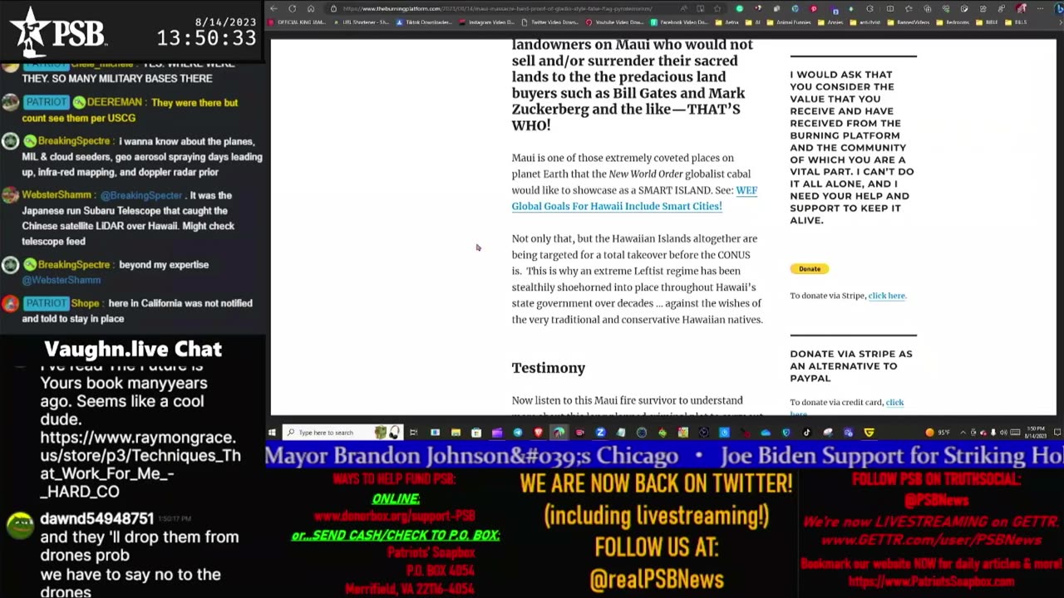Image resolution: width=1064 pixels, height=598 pixels.
Task: Show hidden system tray icons chevron
Action: [963, 432]
